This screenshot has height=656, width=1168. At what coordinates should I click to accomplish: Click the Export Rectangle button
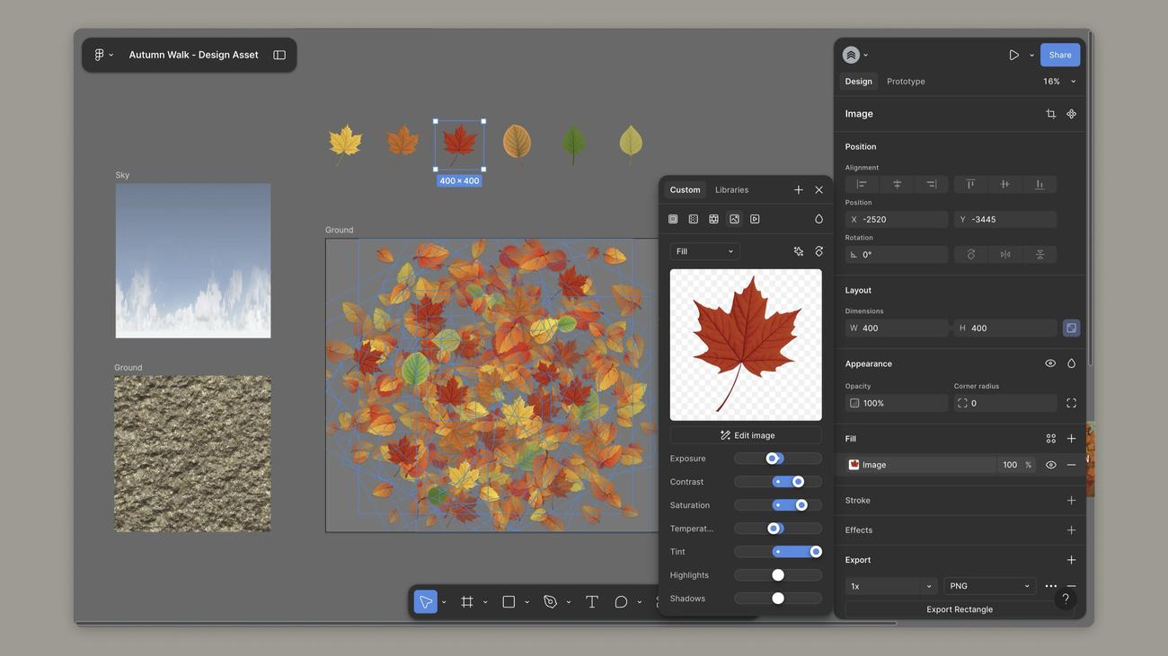pos(960,609)
